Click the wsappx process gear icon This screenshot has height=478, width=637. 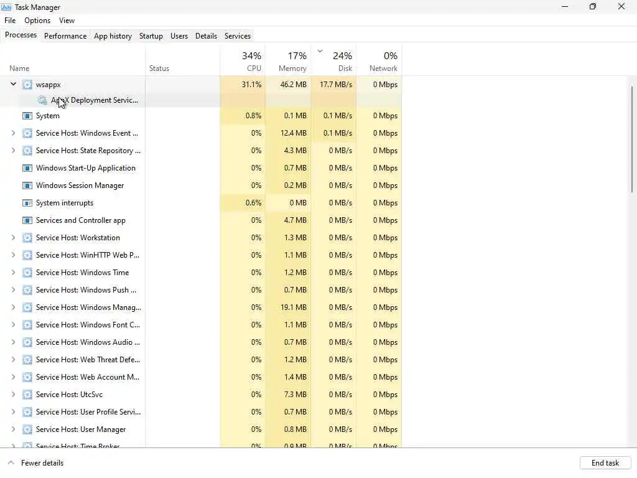(27, 85)
